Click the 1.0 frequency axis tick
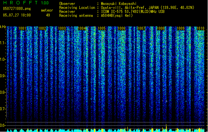 (3, 59)
